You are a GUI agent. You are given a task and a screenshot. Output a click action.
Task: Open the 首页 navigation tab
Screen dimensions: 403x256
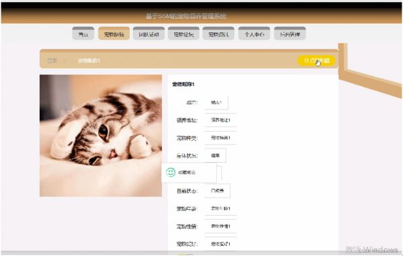[x=83, y=34]
